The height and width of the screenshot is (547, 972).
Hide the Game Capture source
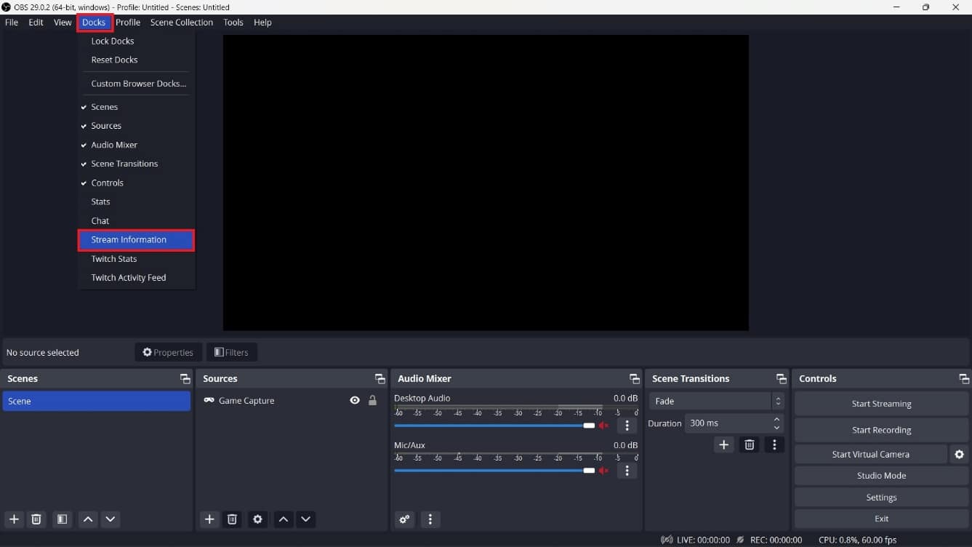click(x=355, y=400)
